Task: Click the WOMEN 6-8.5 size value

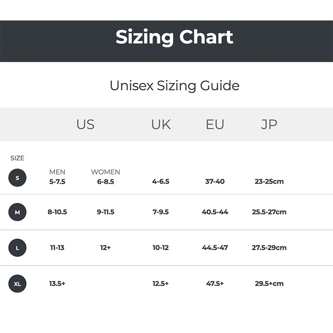Action: point(106,181)
